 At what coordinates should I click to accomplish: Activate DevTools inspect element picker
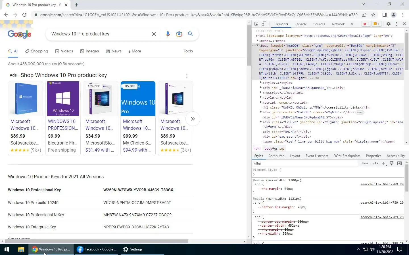tap(256, 24)
